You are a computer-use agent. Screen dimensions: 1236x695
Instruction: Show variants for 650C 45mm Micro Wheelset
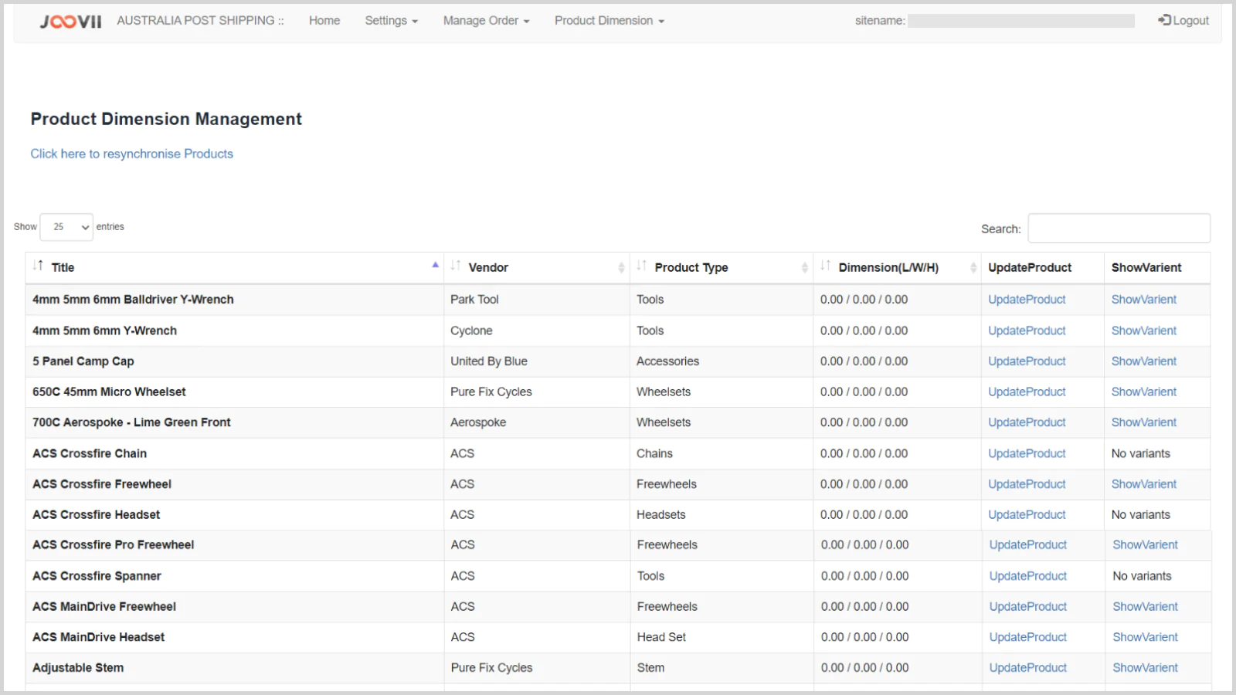click(1143, 392)
